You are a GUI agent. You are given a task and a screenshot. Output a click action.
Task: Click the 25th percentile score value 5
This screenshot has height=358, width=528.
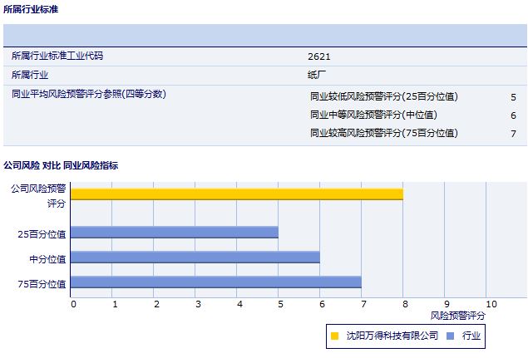tap(513, 97)
